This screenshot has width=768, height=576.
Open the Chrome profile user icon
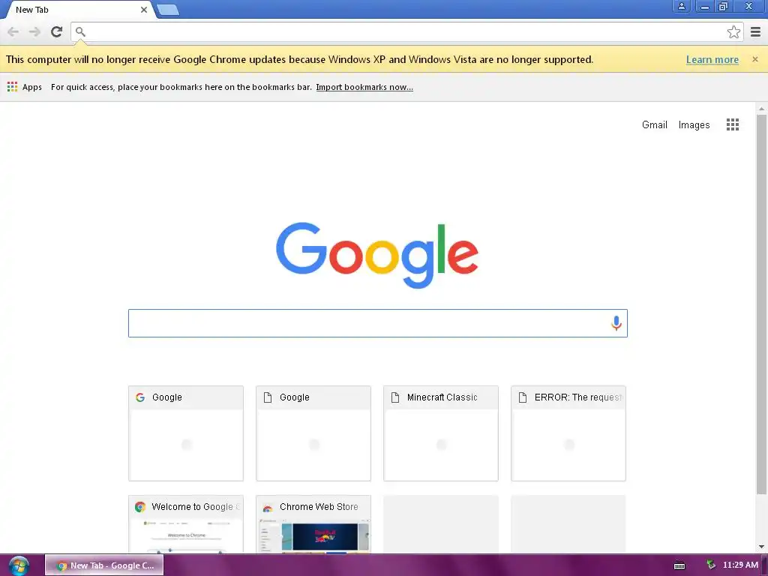[x=681, y=6]
